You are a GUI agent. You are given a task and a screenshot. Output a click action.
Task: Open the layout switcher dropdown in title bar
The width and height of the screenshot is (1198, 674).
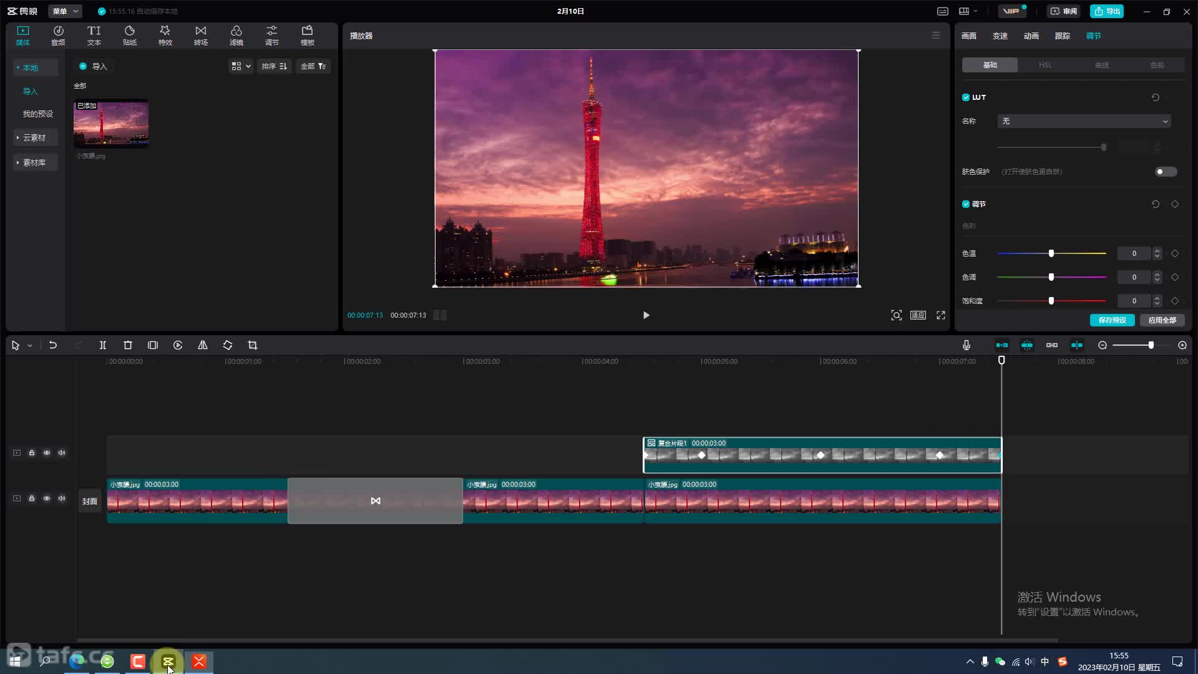tap(968, 11)
